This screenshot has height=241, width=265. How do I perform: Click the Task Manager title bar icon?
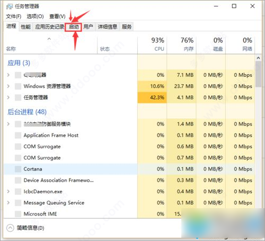[x=10, y=6]
